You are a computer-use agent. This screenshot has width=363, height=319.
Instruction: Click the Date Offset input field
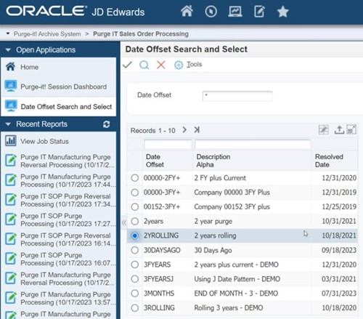point(237,96)
